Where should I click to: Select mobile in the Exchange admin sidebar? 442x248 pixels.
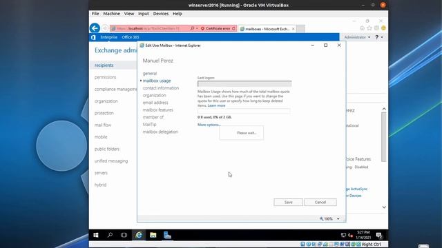tap(101, 137)
